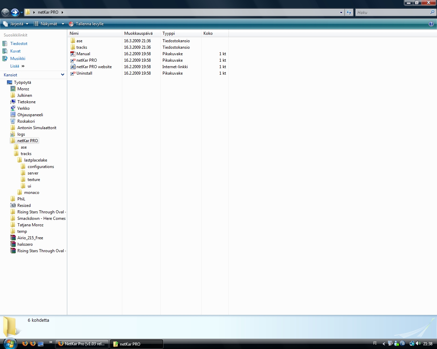
Task: Expand the Näkymät dropdown arrow
Action: 63,24
